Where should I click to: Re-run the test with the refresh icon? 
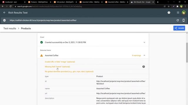[178, 20]
